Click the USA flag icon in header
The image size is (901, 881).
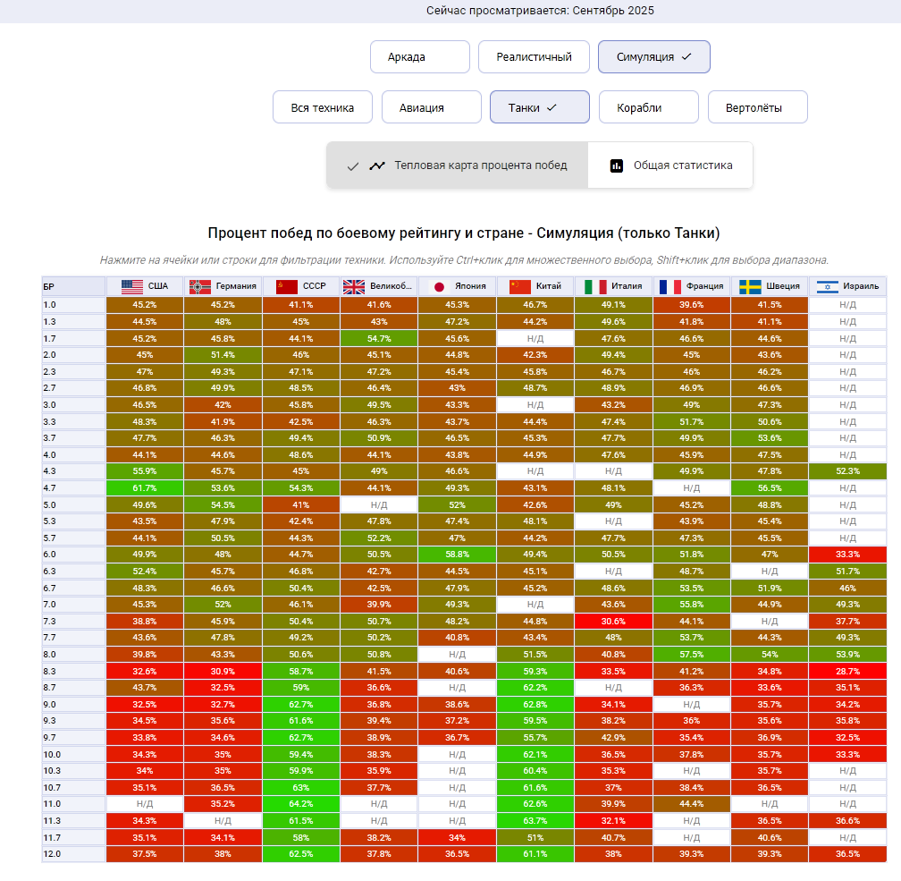coord(132,286)
